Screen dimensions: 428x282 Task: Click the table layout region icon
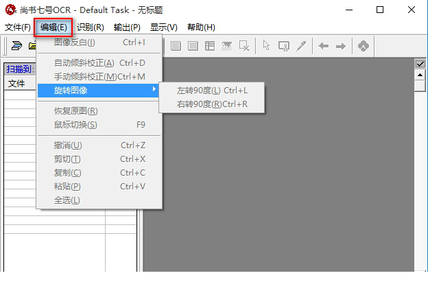(x=210, y=46)
